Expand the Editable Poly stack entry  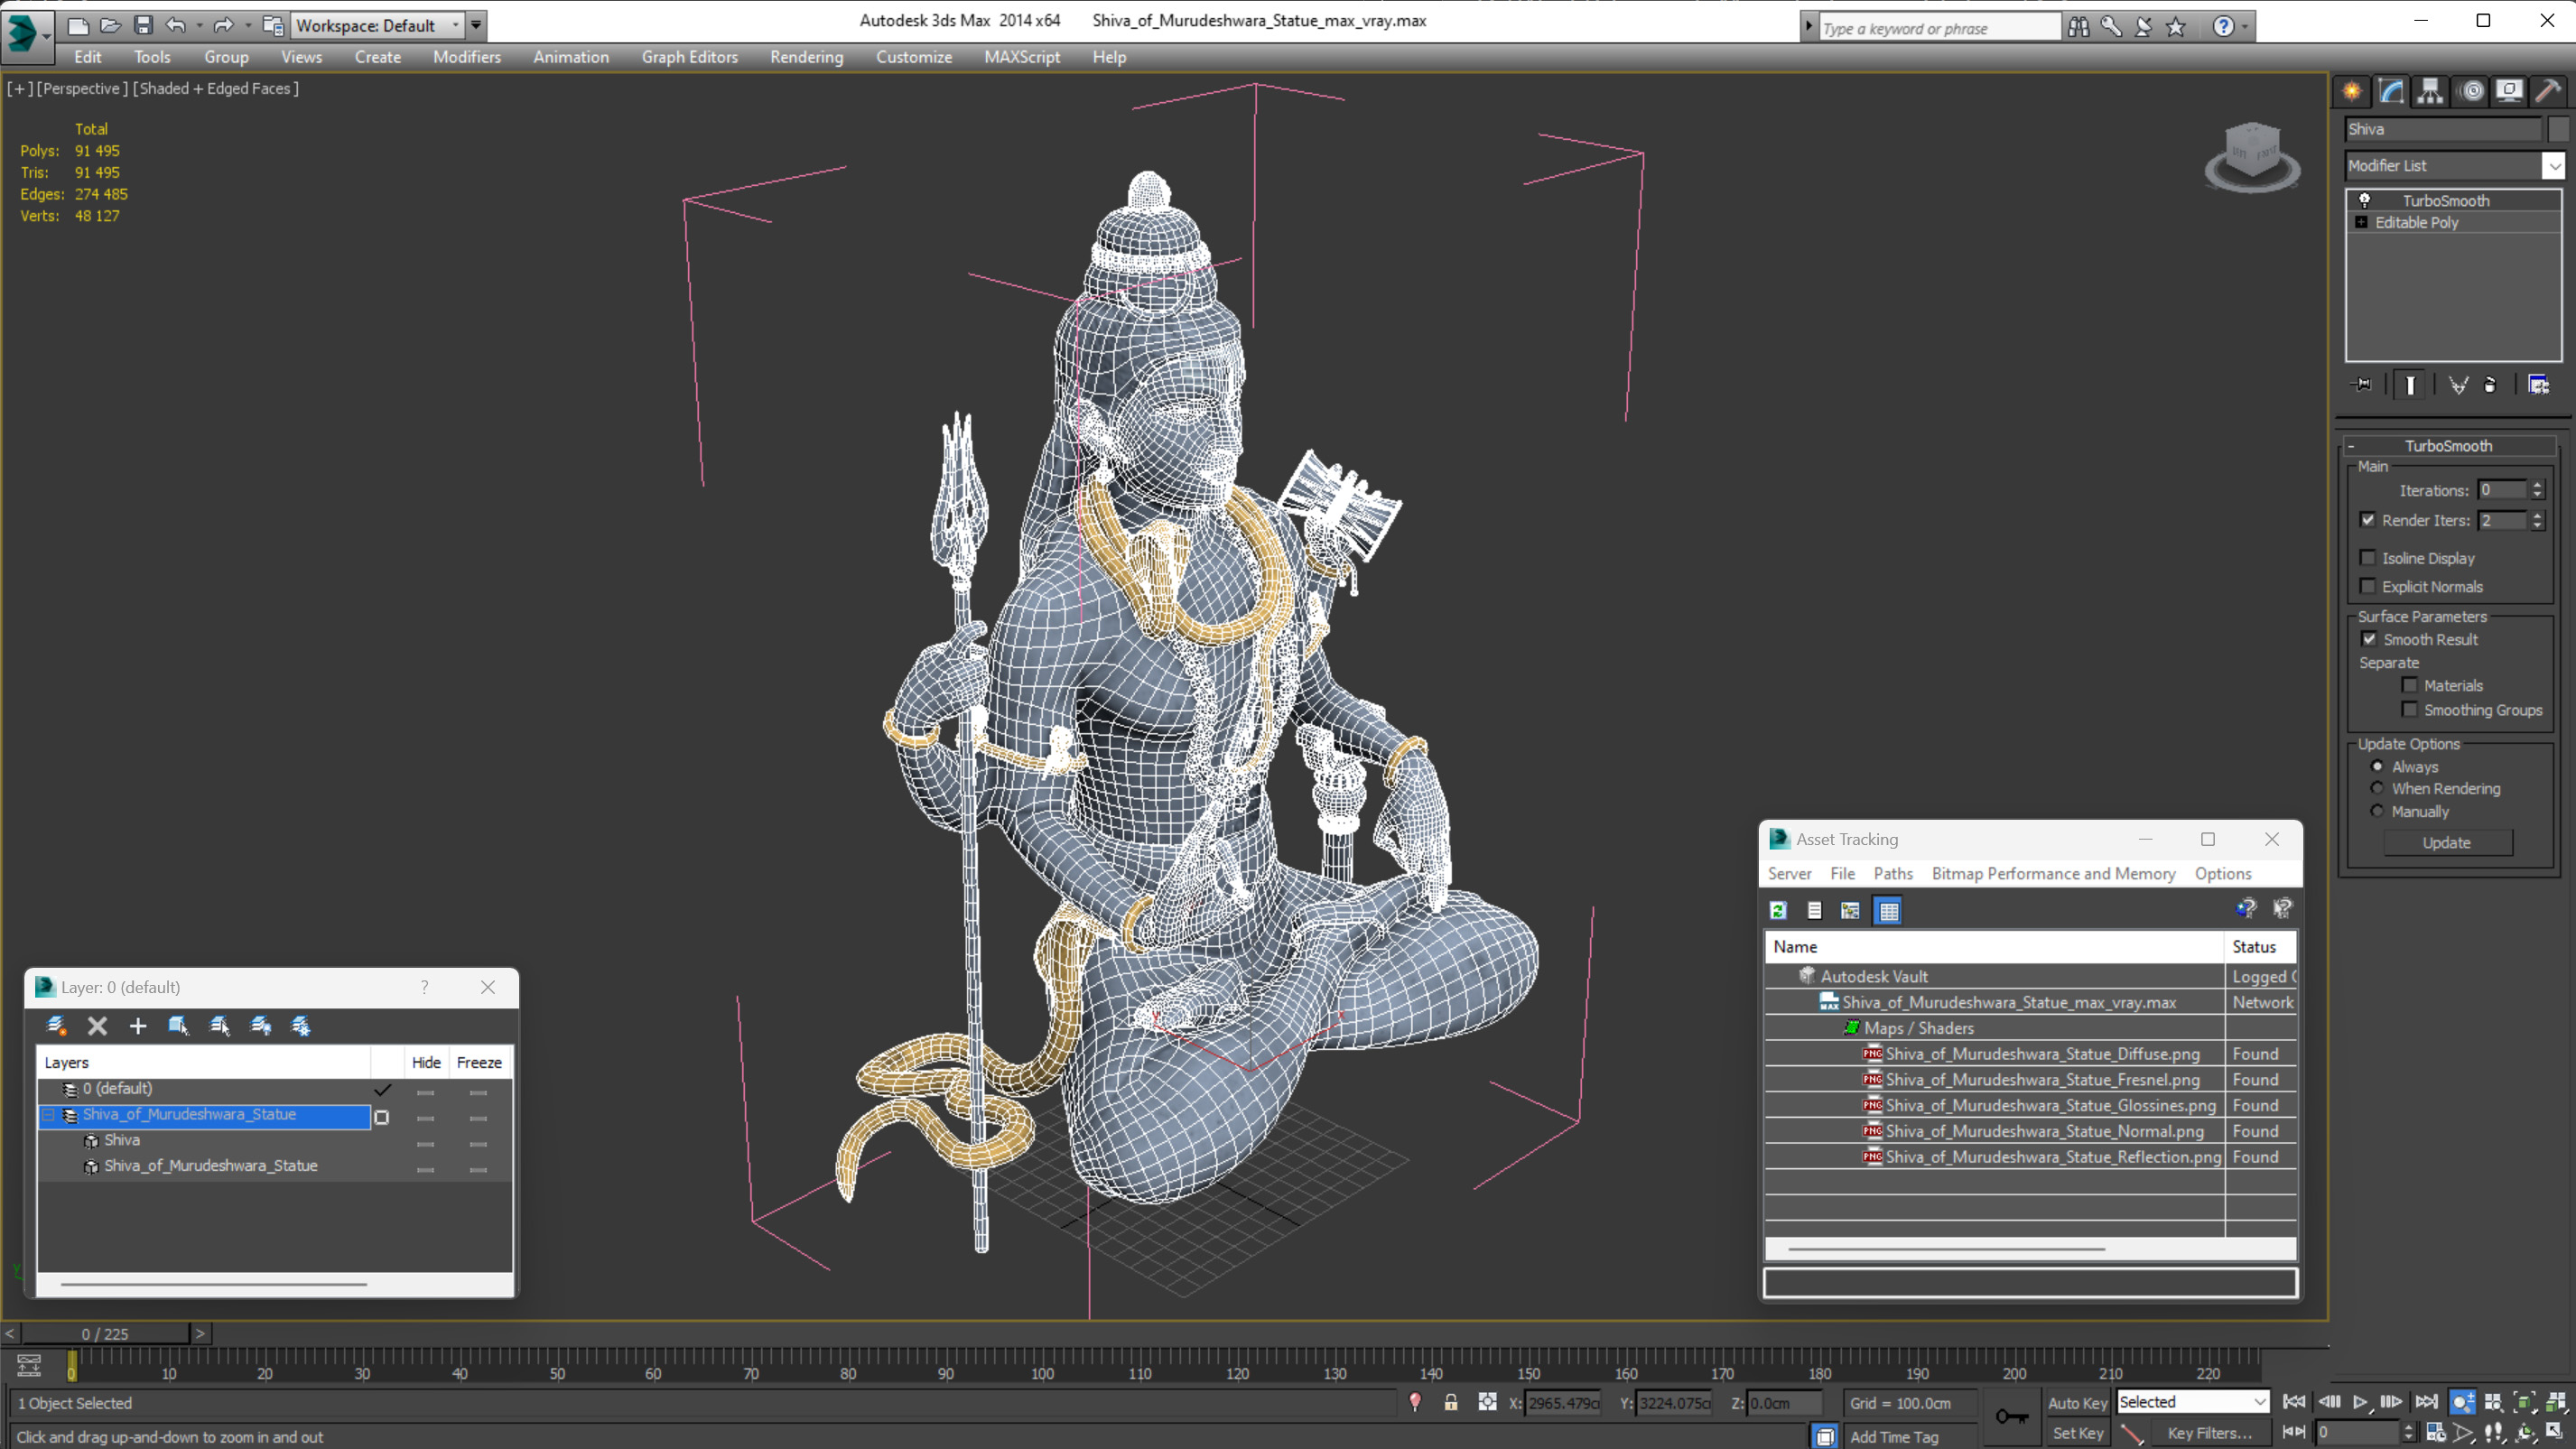[x=2362, y=222]
